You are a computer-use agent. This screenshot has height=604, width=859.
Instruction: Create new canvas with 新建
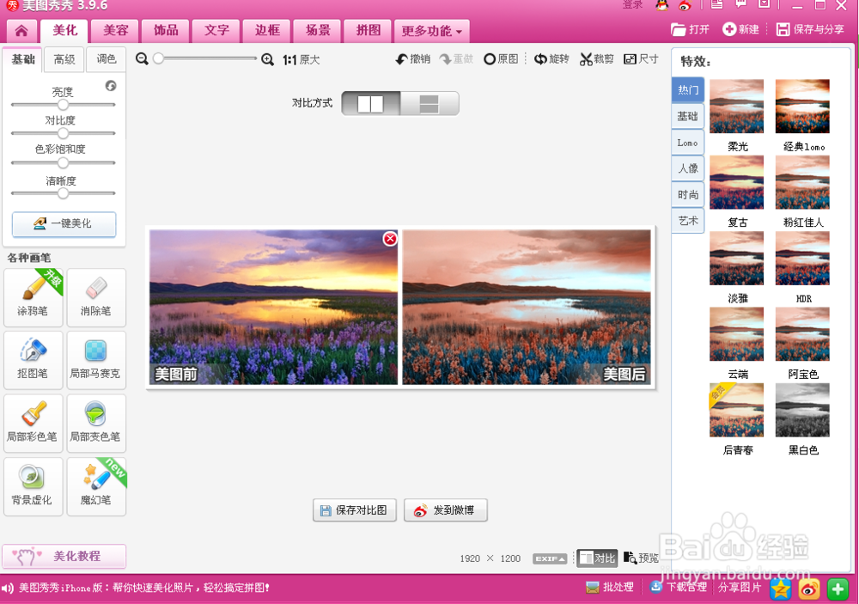coord(740,29)
